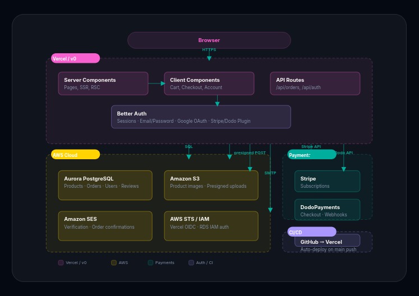Image resolution: width=419 pixels, height=296 pixels.
Task: Click the Aurora PostgreSQL box
Action: (105, 185)
